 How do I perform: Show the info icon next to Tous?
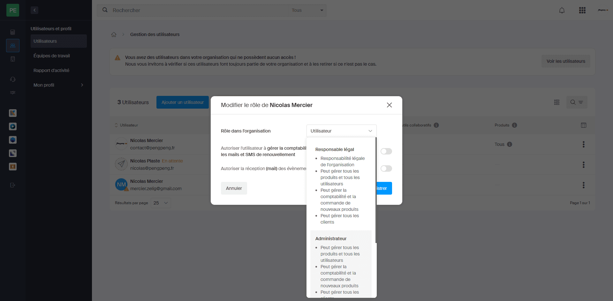pos(510,144)
